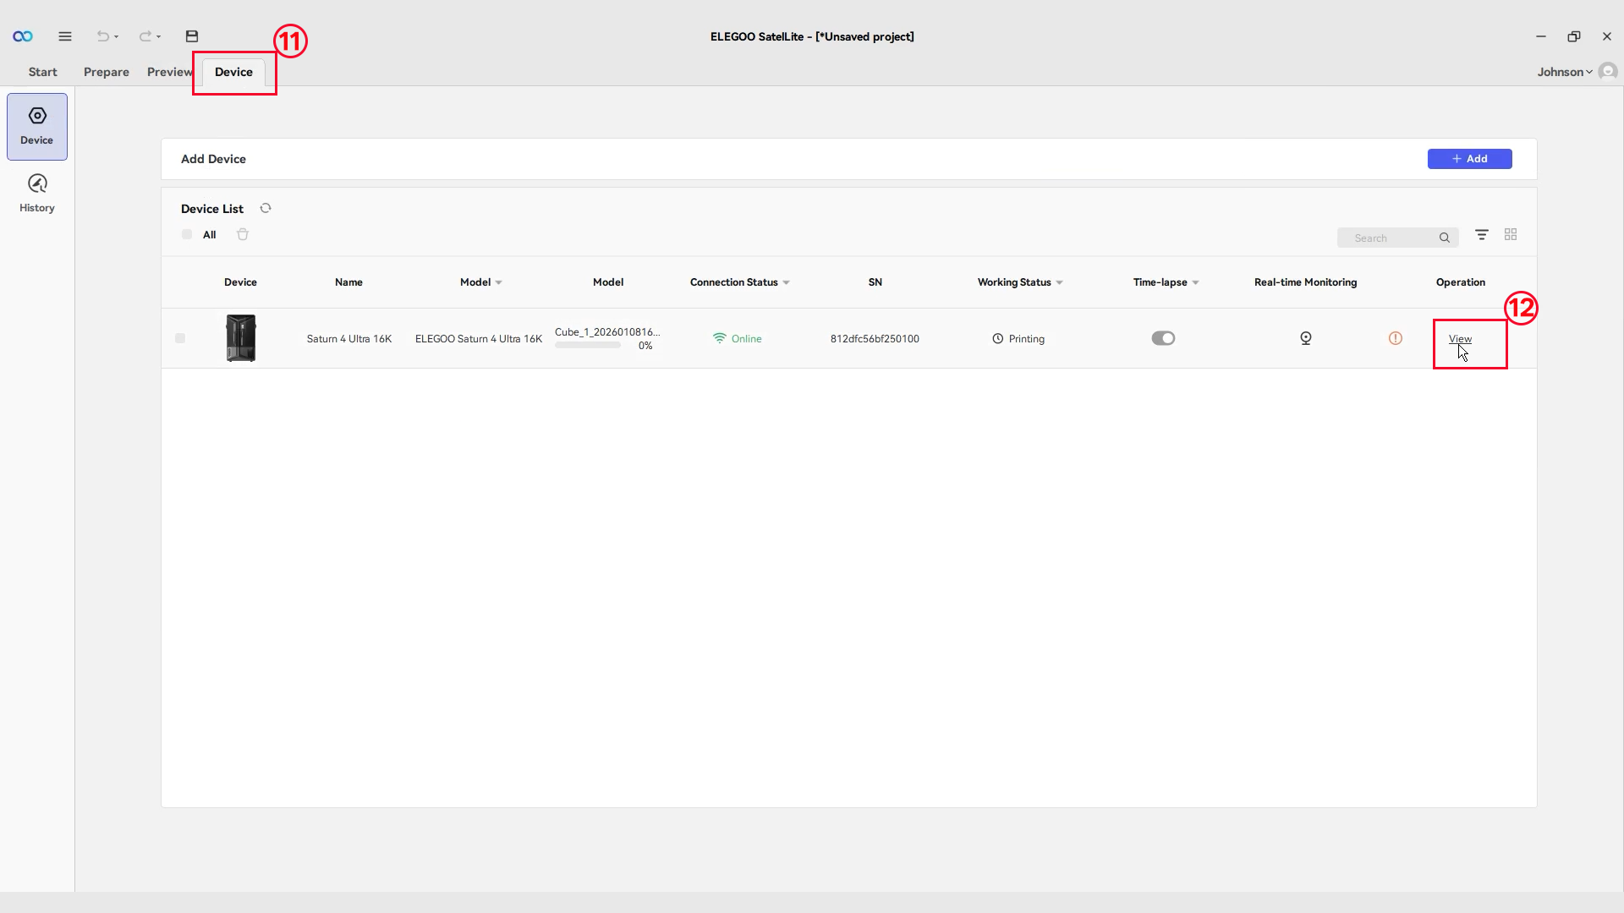Click the Add Device heading

click(x=213, y=159)
